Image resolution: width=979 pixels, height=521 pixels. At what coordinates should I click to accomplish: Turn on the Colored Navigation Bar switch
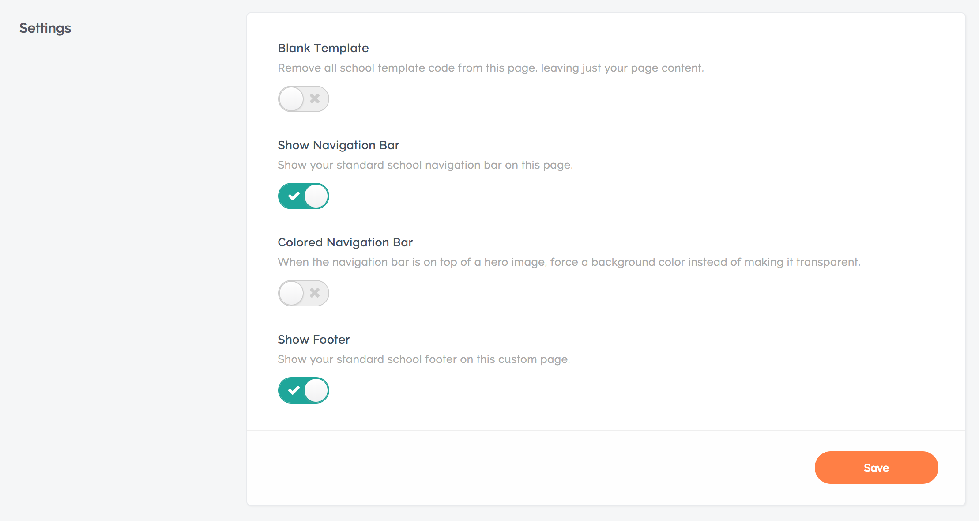[303, 293]
